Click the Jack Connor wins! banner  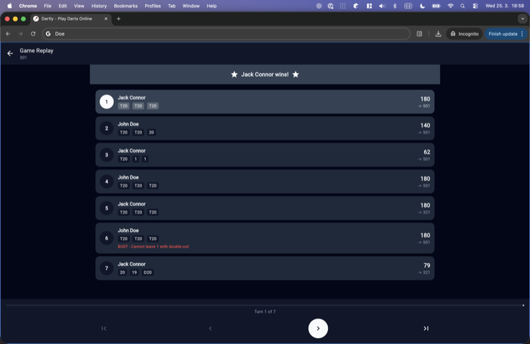tap(264, 74)
